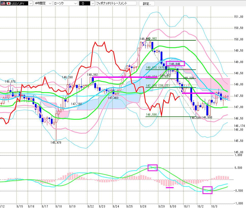
Task: Click magenta box at MACD bottom crossover
Action: pos(207,190)
